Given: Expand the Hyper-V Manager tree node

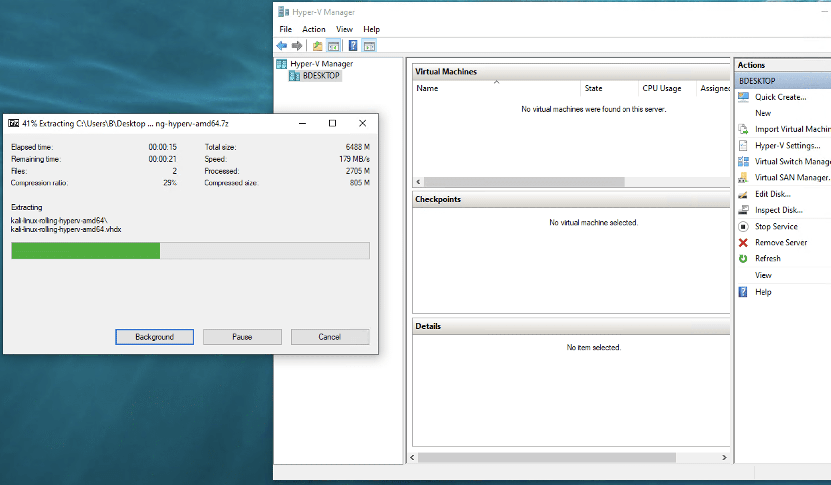Looking at the screenshot, I should (321, 63).
